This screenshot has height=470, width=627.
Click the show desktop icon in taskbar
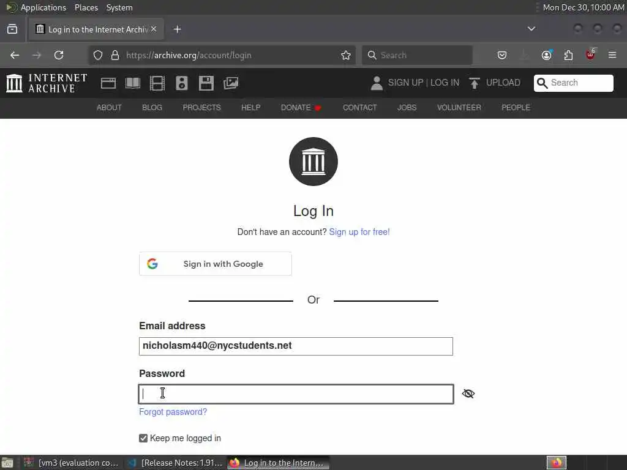7,463
